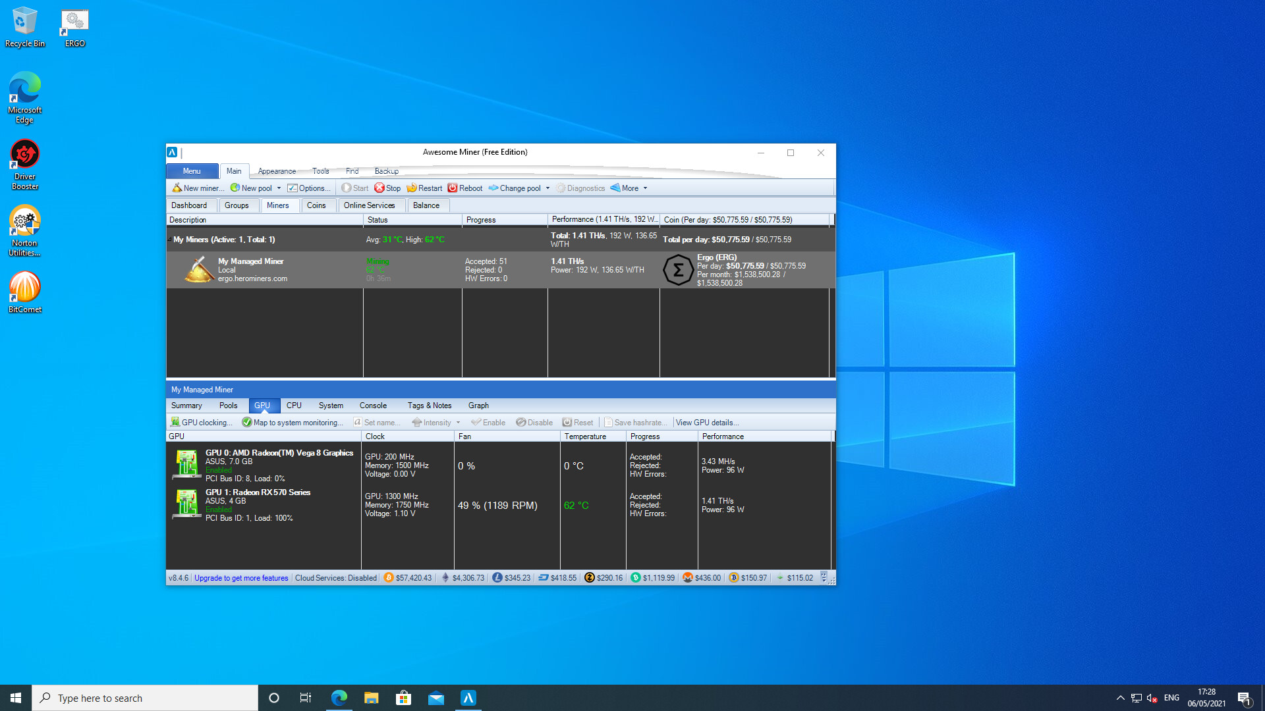Select GPU 0 AMD Radeon Vega 8 card icon
This screenshot has width=1265, height=711.
point(186,465)
